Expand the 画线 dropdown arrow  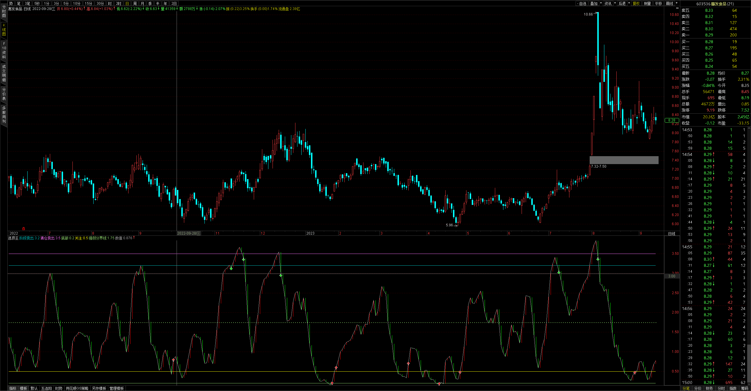(676, 3)
